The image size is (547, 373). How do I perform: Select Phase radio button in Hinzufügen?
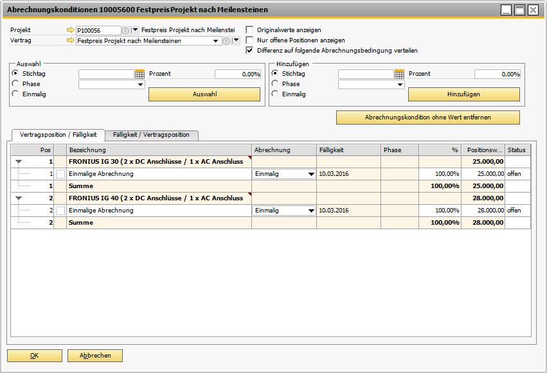tap(275, 83)
